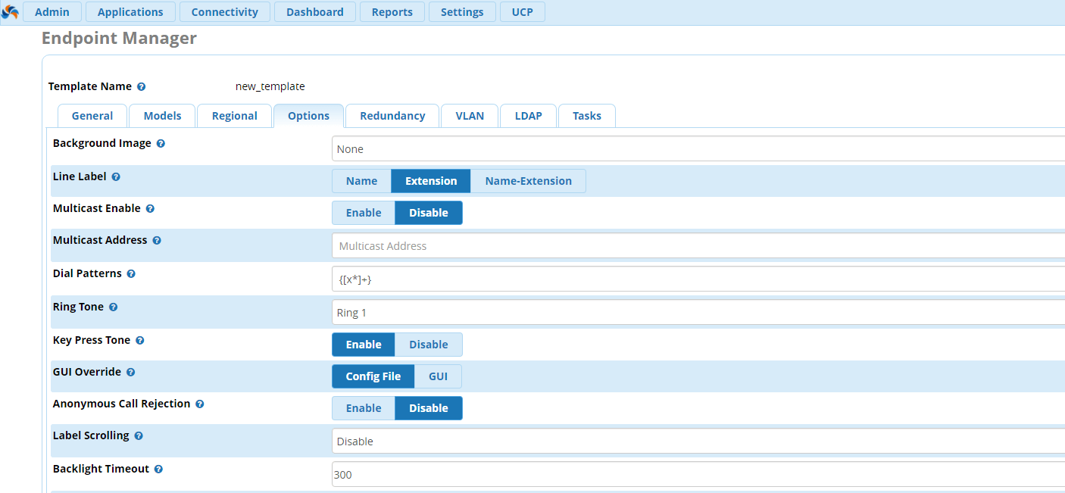Click help icon next to Multicast Address

coord(157,241)
